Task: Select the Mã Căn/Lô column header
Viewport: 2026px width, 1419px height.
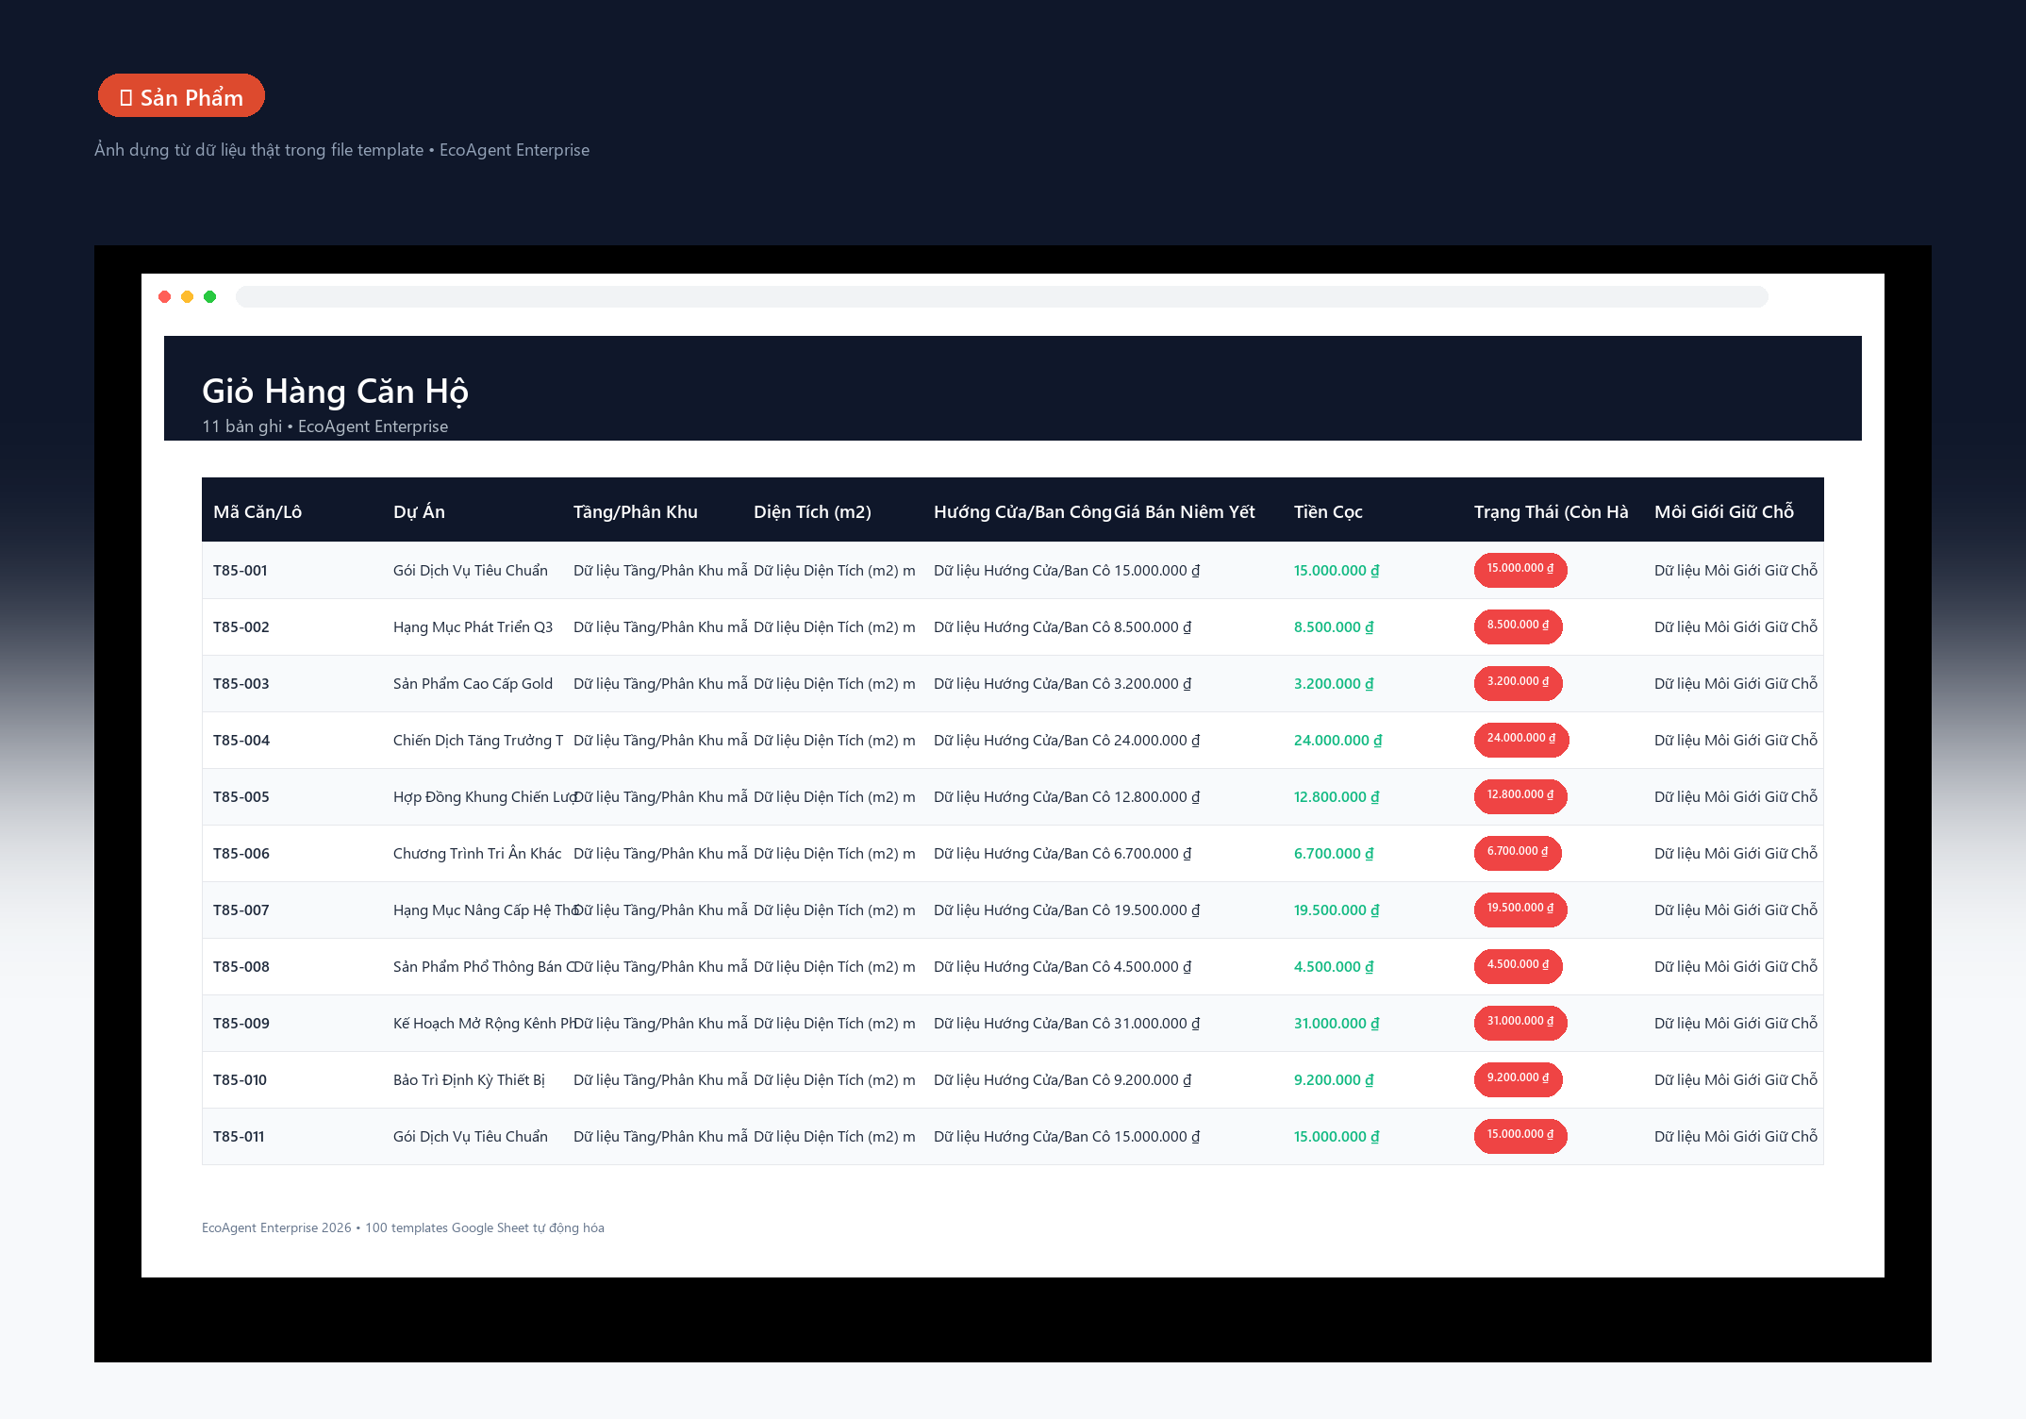Action: pyautogui.click(x=257, y=511)
